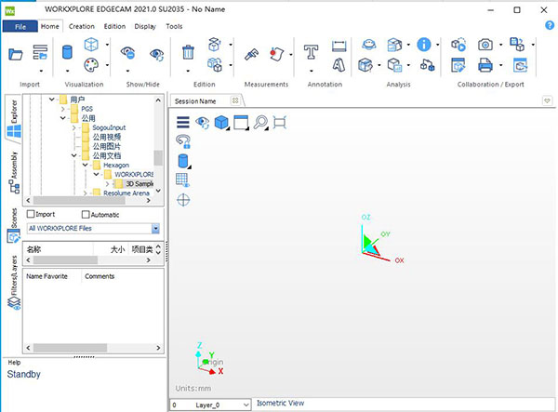Click the hide eye icon with minus
The image size is (558, 412).
(127, 52)
